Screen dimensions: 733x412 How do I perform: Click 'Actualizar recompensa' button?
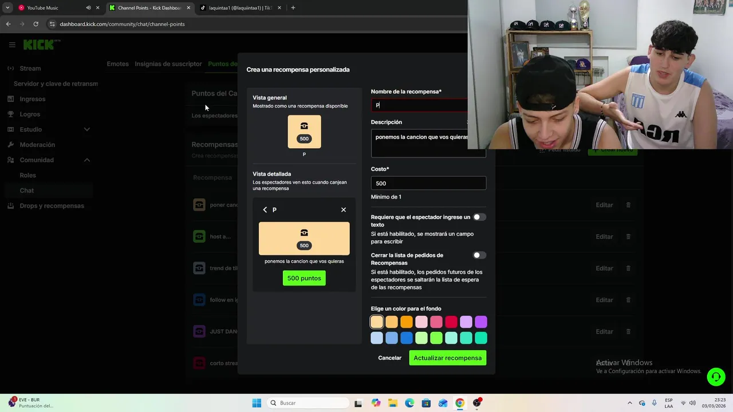447,358
